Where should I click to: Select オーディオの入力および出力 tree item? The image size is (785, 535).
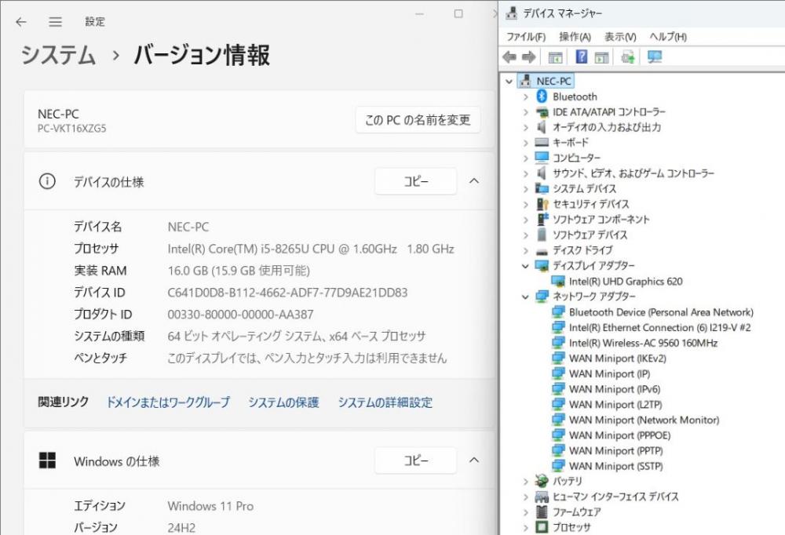point(606,127)
